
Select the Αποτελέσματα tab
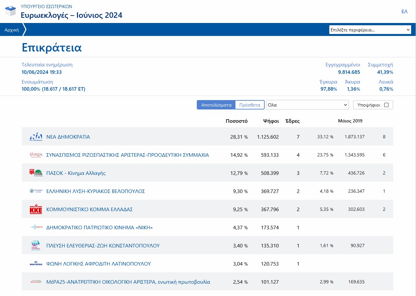click(x=216, y=105)
